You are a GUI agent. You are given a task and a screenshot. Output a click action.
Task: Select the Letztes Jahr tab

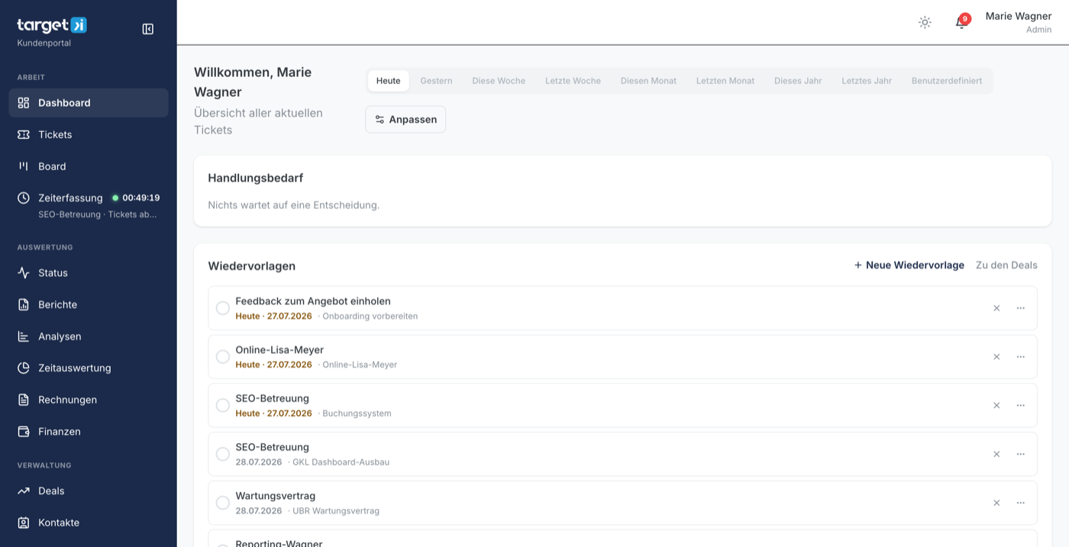[x=867, y=81]
